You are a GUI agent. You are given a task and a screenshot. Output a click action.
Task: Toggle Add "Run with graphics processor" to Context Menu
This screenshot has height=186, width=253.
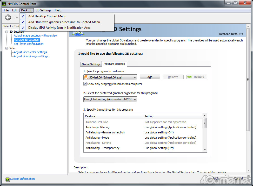pos(67,22)
